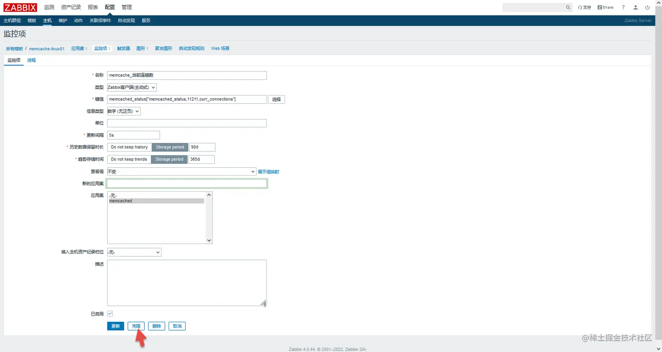
Task: Click the 选择 button next to key
Action: coord(276,100)
